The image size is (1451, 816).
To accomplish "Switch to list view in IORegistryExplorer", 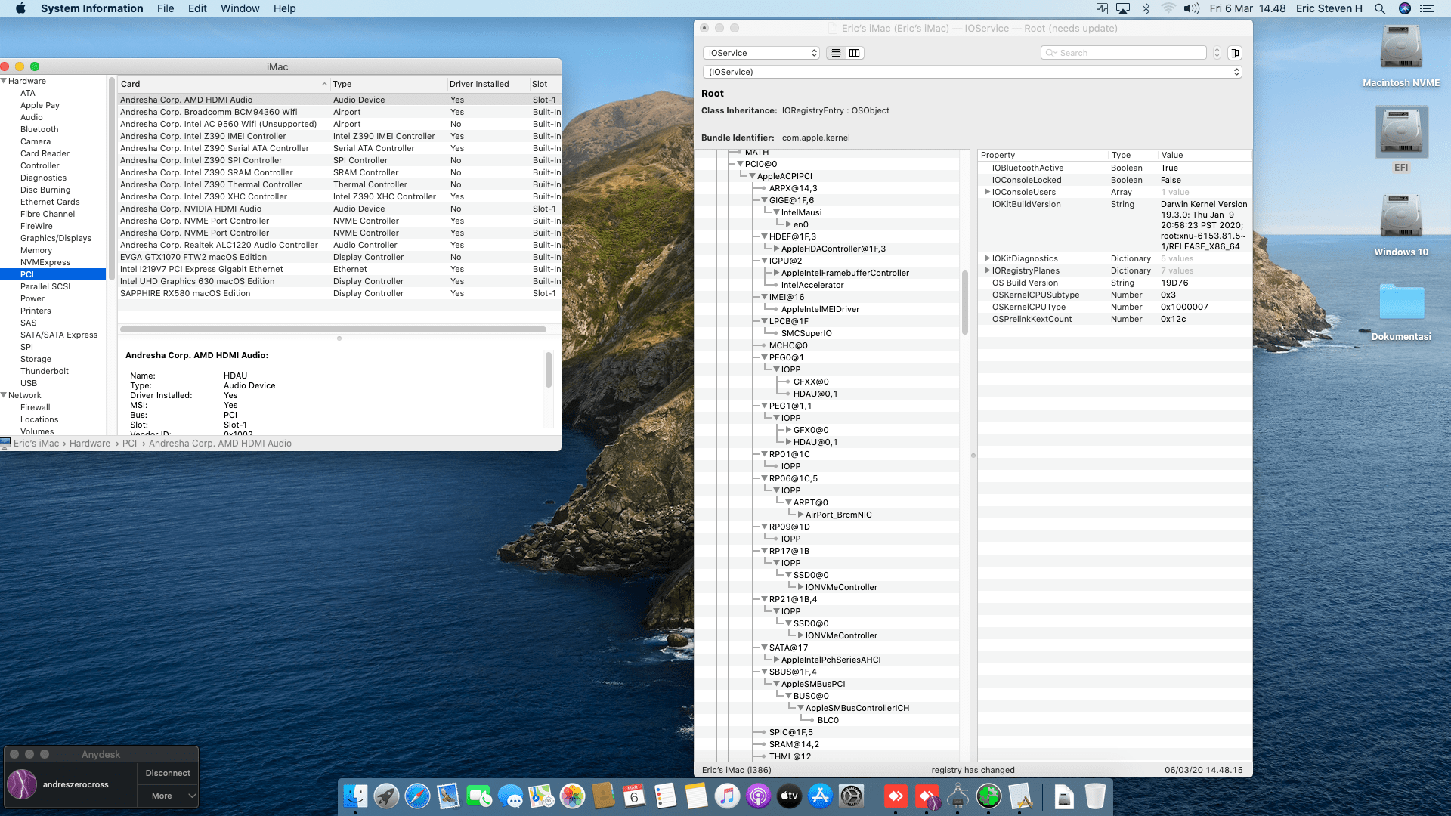I will click(x=836, y=53).
